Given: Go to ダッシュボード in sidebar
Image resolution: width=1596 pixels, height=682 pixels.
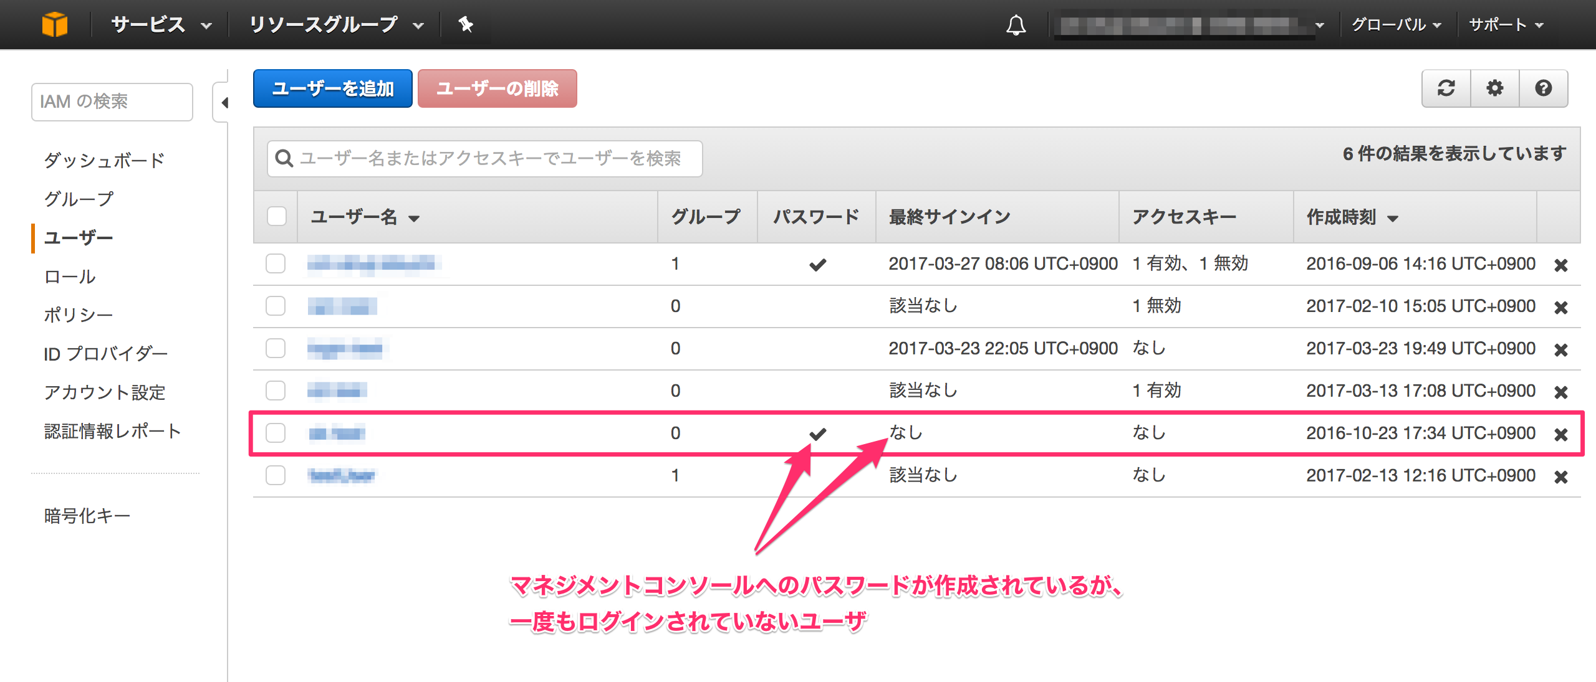Looking at the screenshot, I should tap(104, 160).
